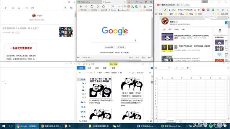Open the first article thumbnail in Toutiao list

167,37
